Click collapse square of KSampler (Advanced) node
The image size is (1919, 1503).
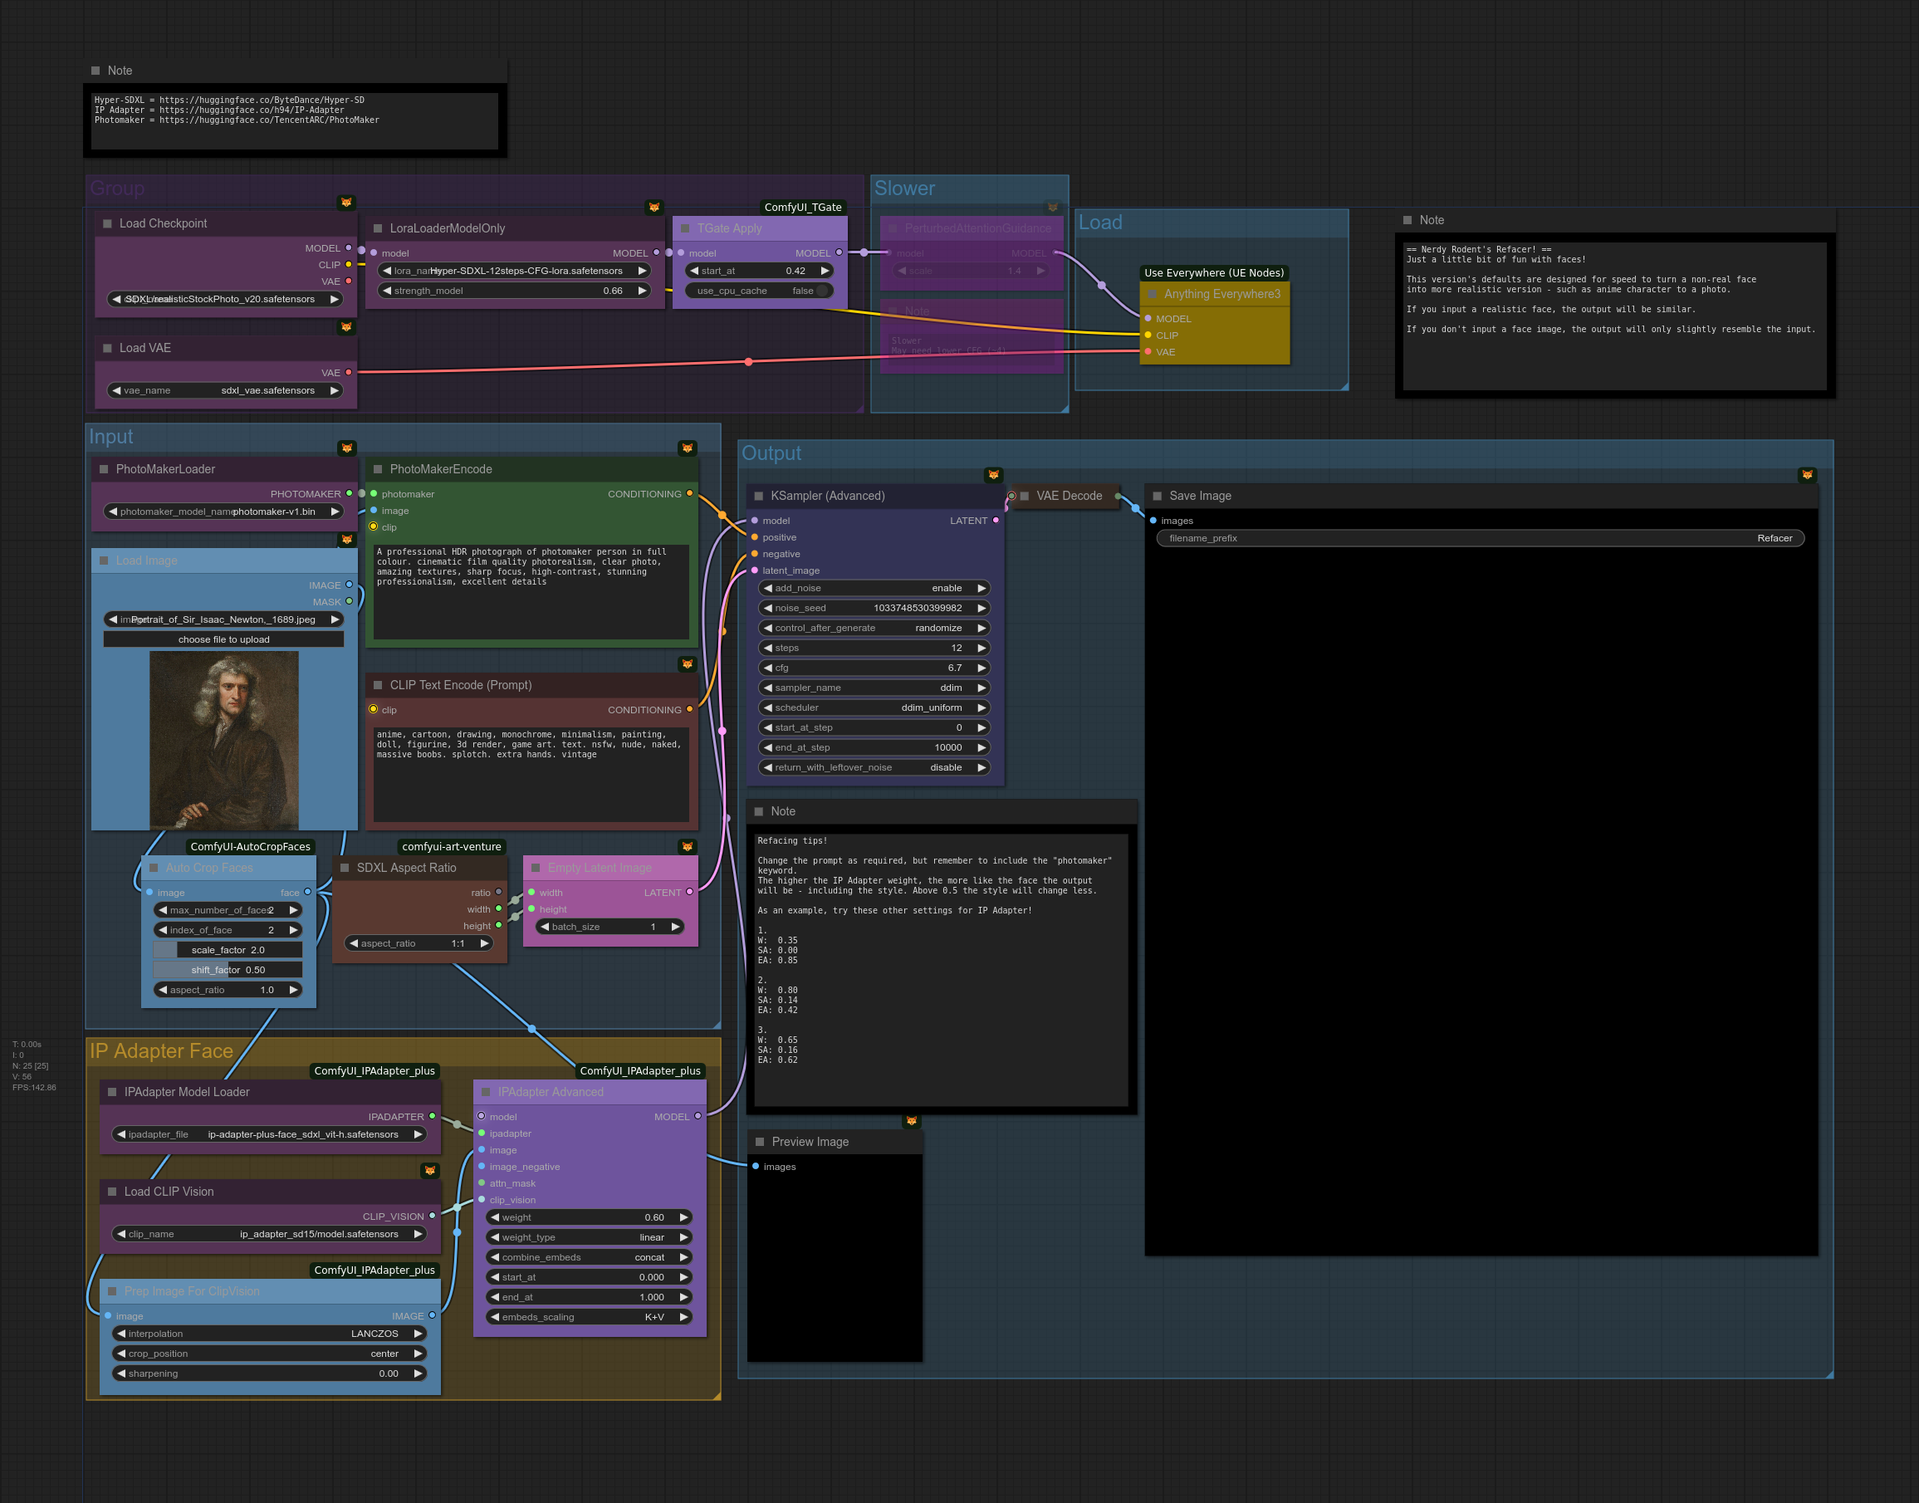(758, 497)
